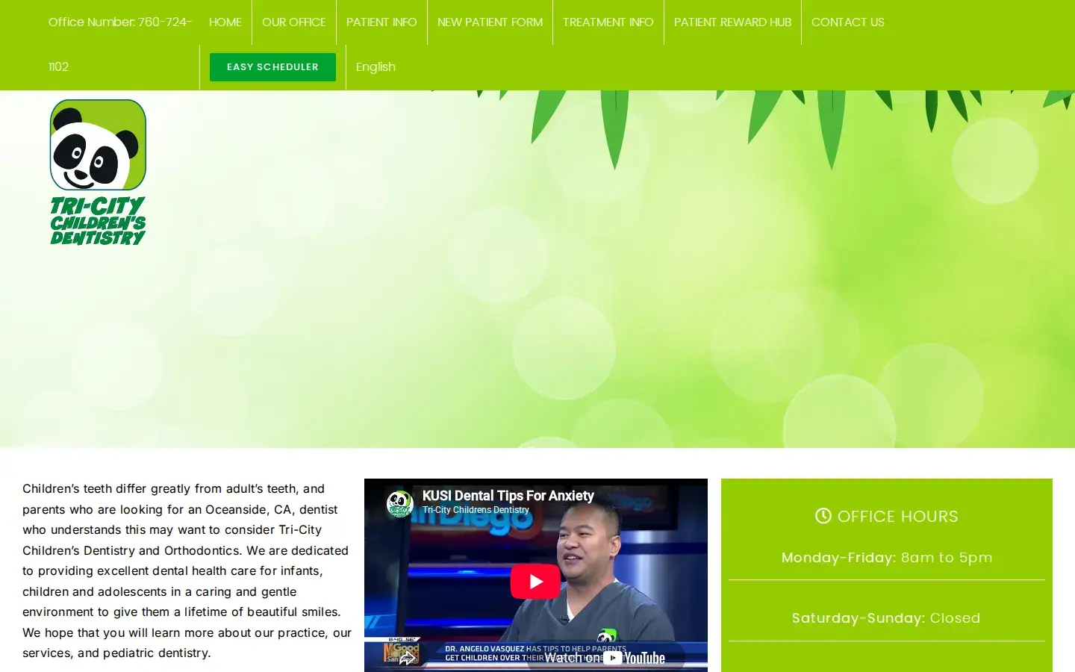The image size is (1075, 672).
Task: Click the Tri-City Childrens Dentistry channel name
Action: click(x=476, y=510)
